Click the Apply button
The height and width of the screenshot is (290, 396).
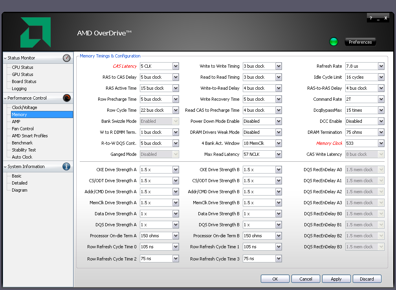click(x=336, y=279)
